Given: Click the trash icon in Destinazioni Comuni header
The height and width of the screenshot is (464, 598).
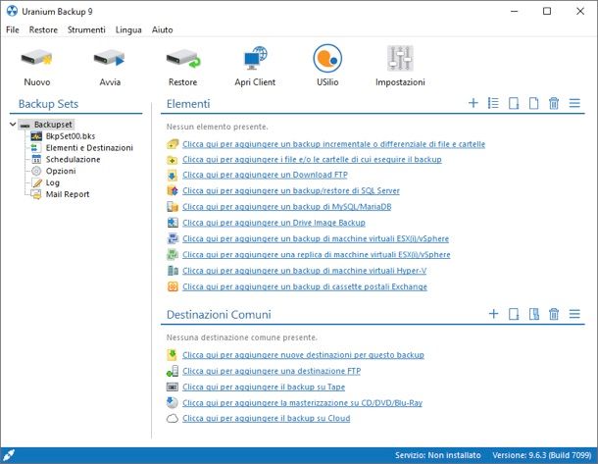Looking at the screenshot, I should pos(554,314).
